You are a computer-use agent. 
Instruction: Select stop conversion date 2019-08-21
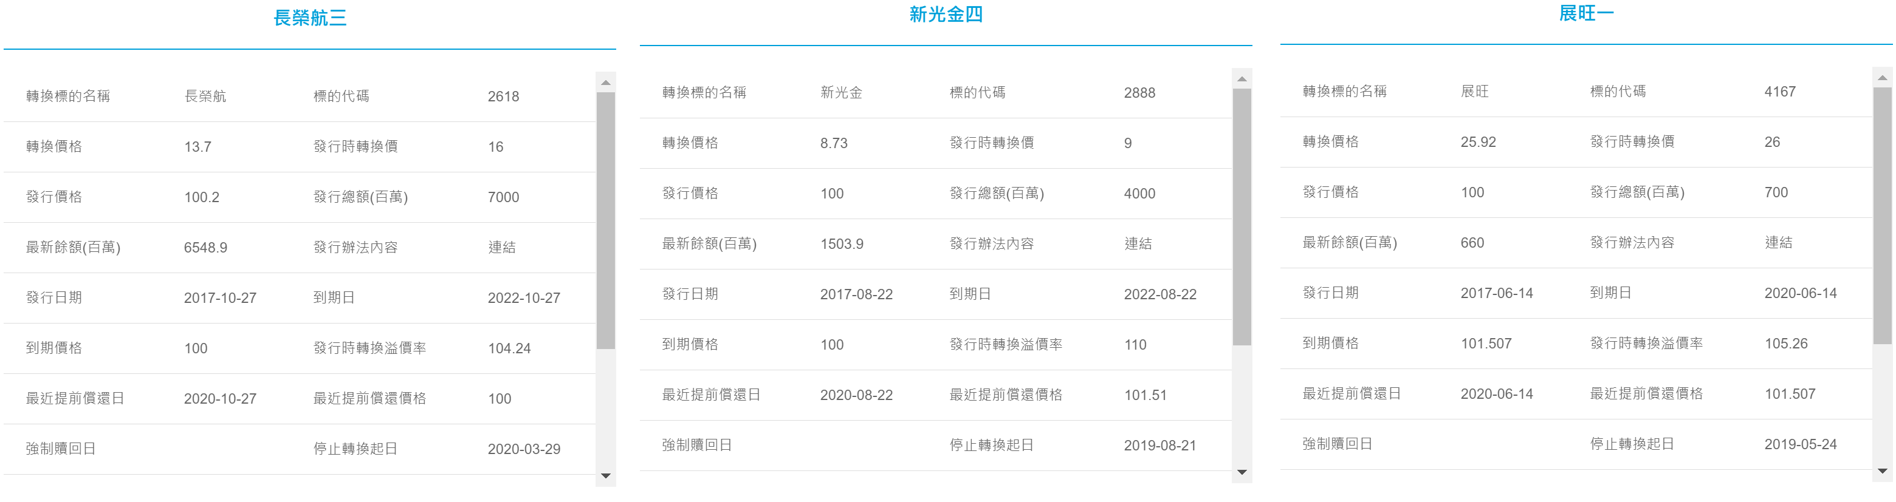tap(1160, 446)
